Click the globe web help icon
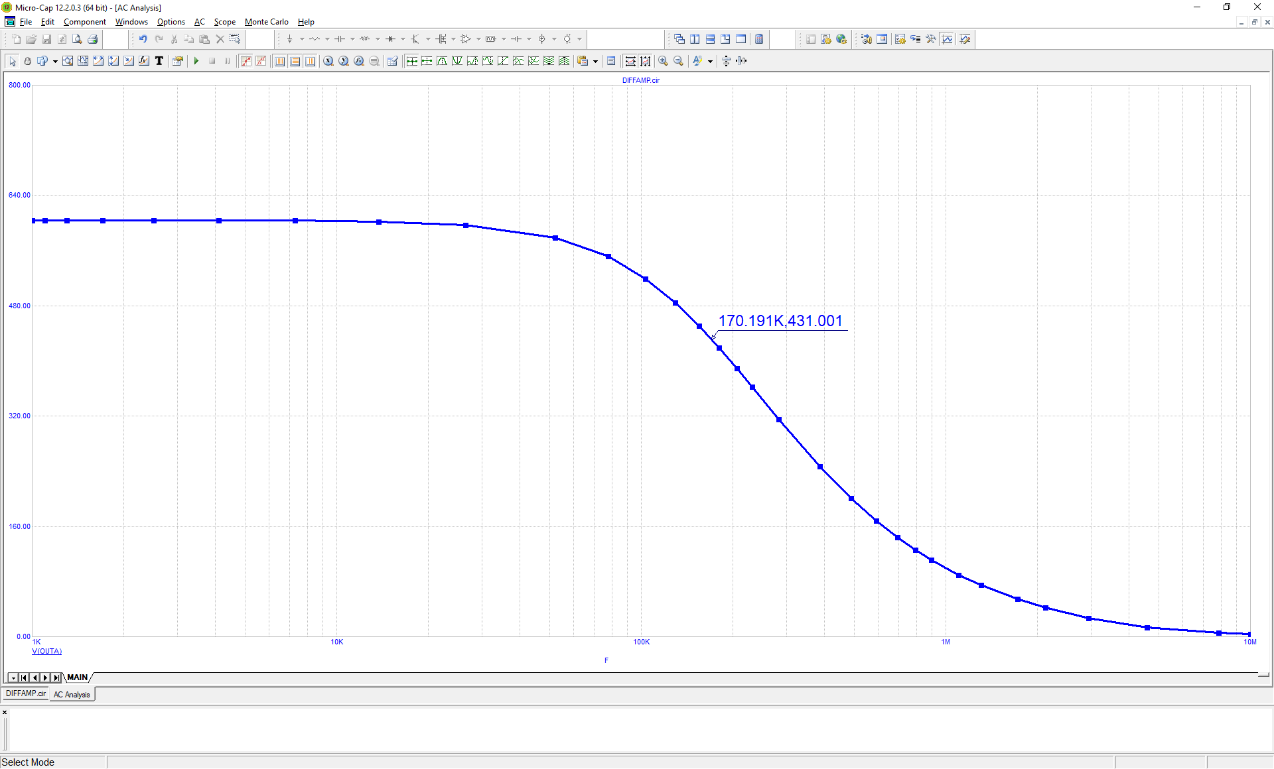This screenshot has height=769, width=1274. 841,39
